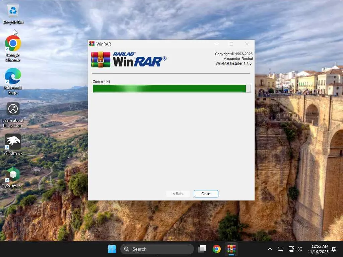Click the touch keyboard tray icon
The height and width of the screenshot is (257, 343).
[x=281, y=249]
